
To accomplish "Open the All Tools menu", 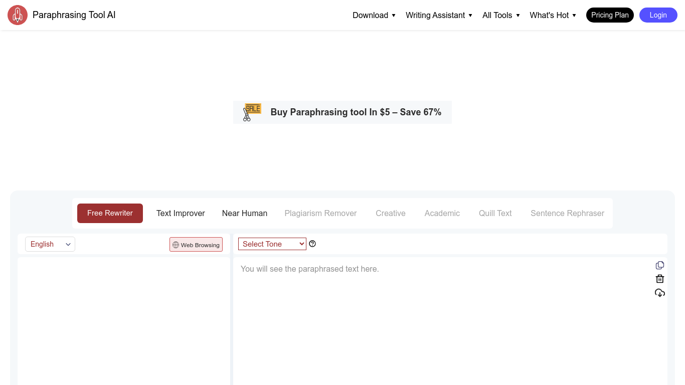I will [501, 15].
